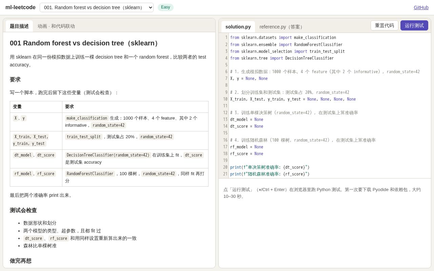Switch to the 动画 · 和代码联动 tab
Viewport: 434px width, 271px height.
point(56,26)
